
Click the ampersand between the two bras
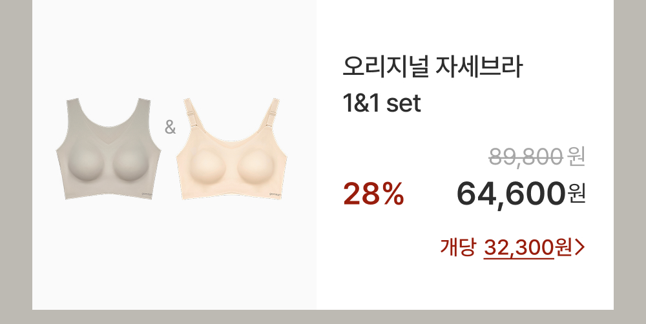coord(170,128)
